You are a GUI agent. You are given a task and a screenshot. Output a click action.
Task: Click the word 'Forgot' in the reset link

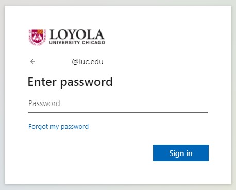coord(38,127)
